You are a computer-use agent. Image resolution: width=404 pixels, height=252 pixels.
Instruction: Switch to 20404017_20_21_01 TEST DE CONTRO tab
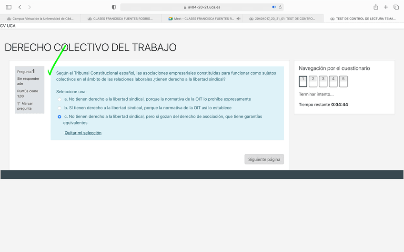pyautogui.click(x=283, y=19)
